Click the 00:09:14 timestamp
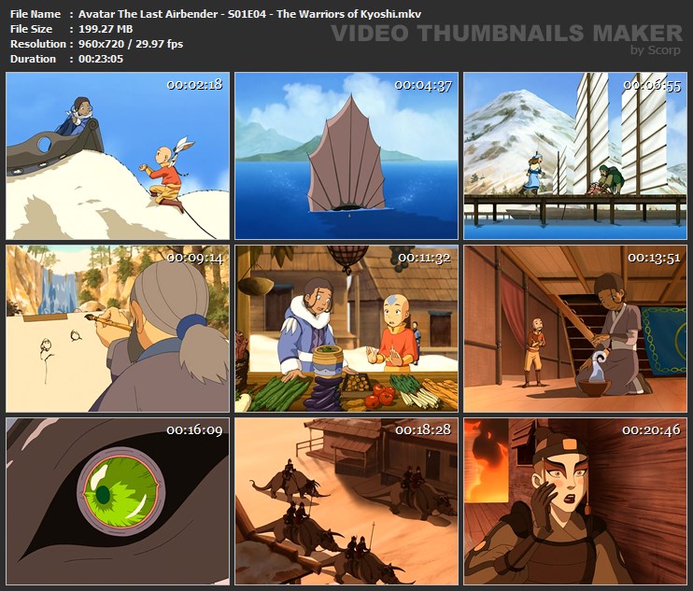The image size is (693, 591). coord(195,258)
